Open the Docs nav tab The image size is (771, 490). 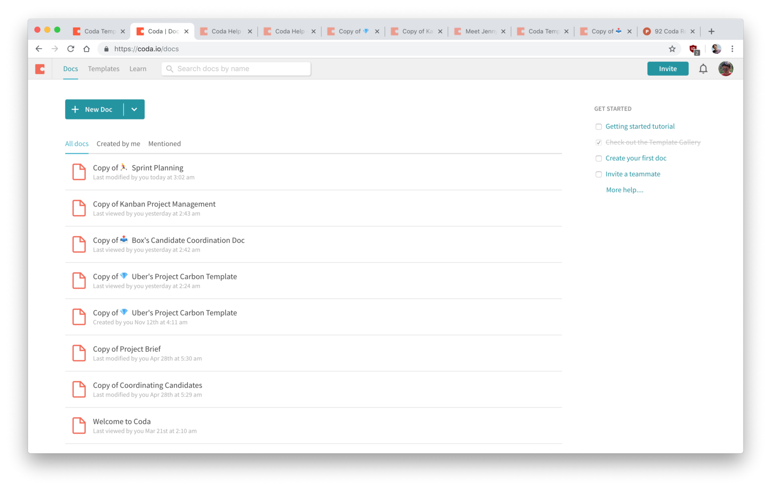70,69
